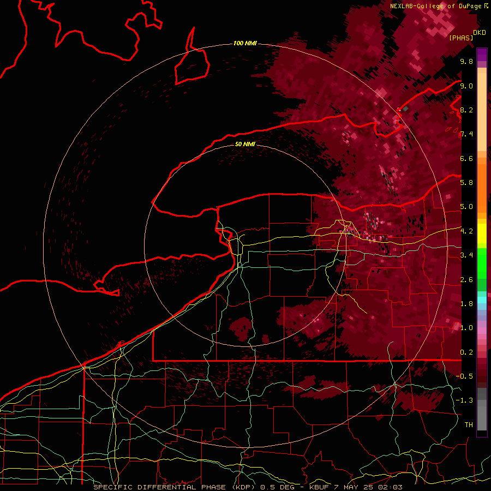The height and width of the screenshot is (491, 491).
Task: Click the -0.5 scale value
Action: pos(464,376)
